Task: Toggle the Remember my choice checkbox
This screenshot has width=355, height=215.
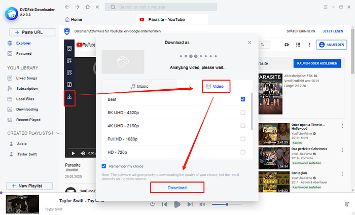Action: tap(103, 166)
